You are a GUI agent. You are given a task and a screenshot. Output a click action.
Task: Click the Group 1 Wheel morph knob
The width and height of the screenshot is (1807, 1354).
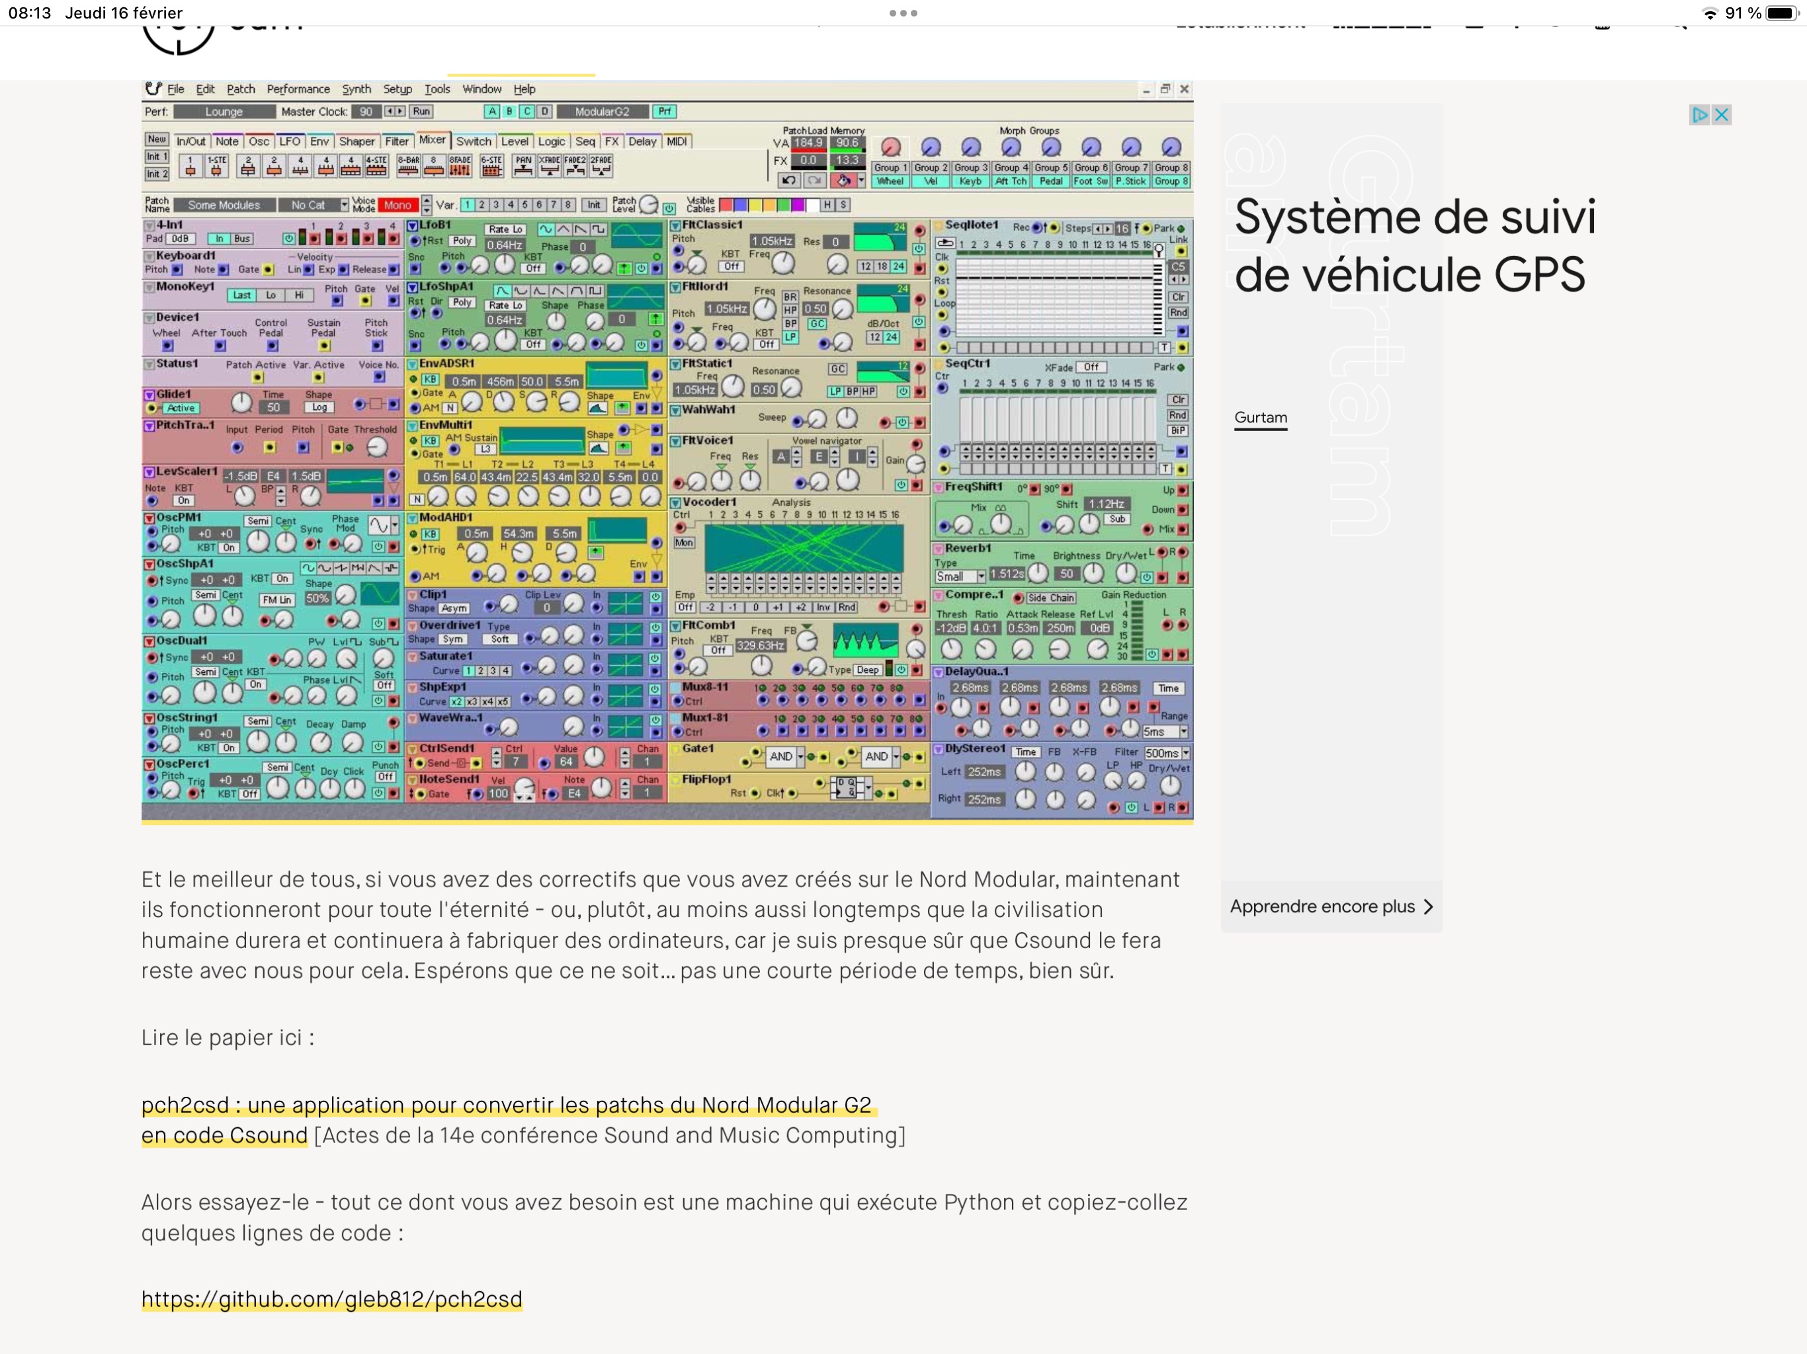[890, 148]
